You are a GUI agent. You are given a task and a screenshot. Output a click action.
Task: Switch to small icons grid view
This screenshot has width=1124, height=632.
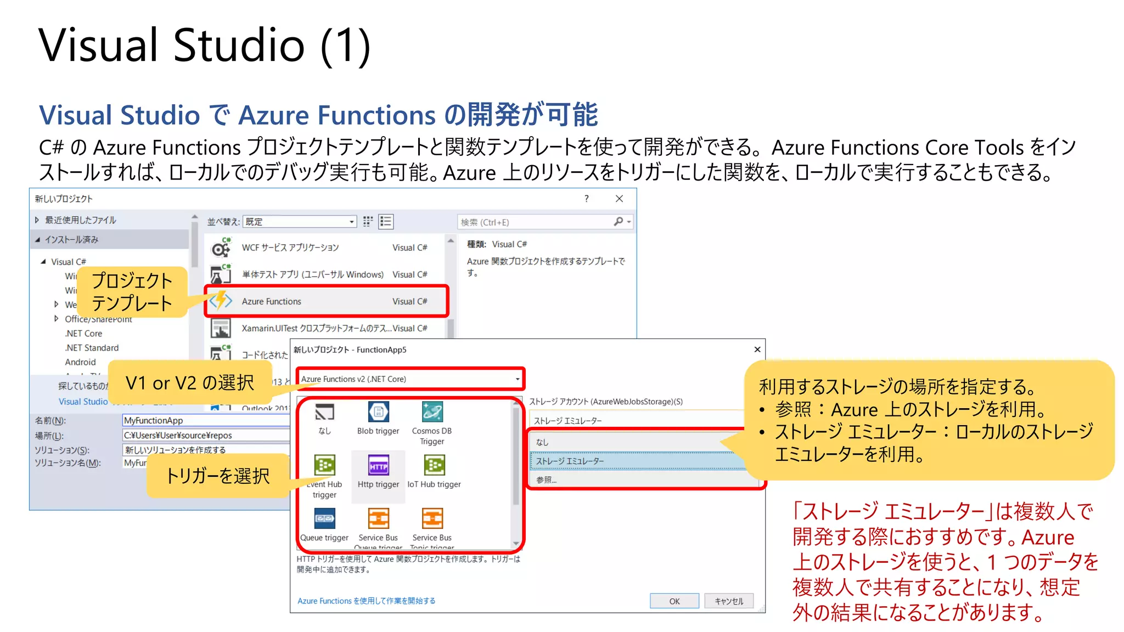tap(368, 222)
